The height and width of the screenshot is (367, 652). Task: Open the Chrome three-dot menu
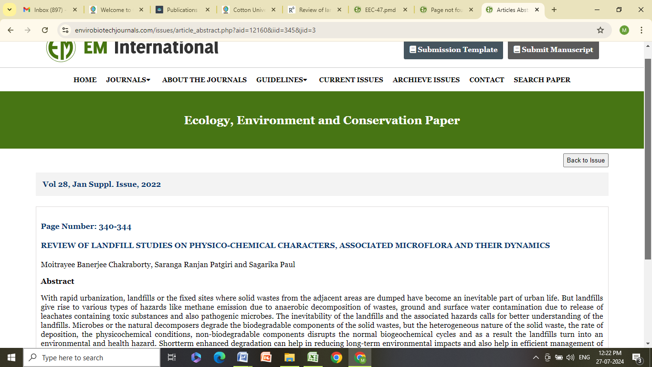click(x=641, y=30)
